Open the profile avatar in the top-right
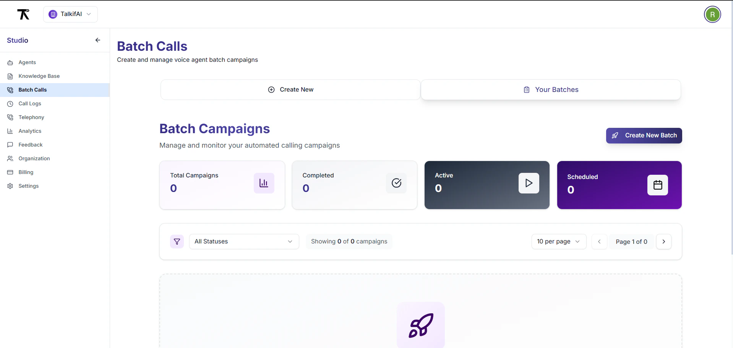This screenshot has height=348, width=733. (712, 14)
